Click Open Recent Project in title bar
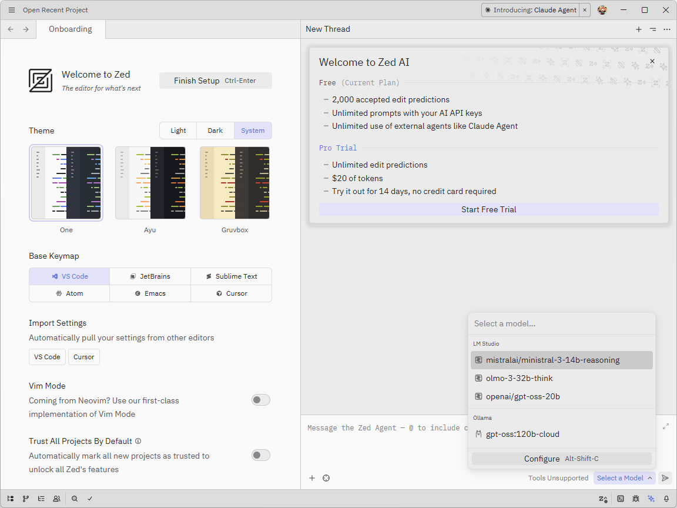Viewport: 677px width, 508px height. [x=55, y=10]
